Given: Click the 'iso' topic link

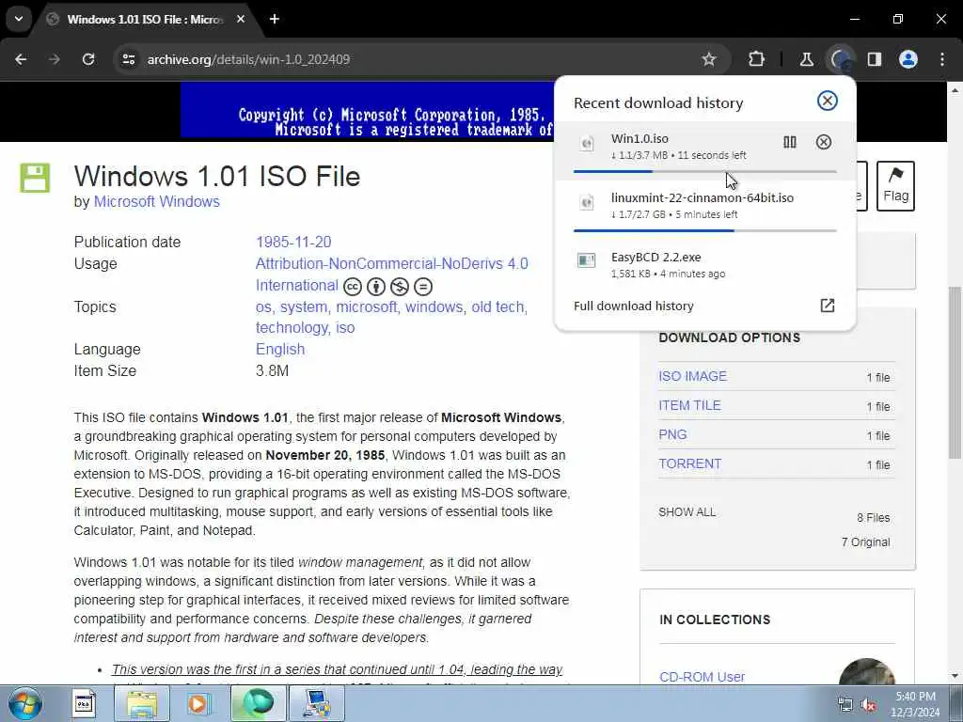Looking at the screenshot, I should pos(345,328).
